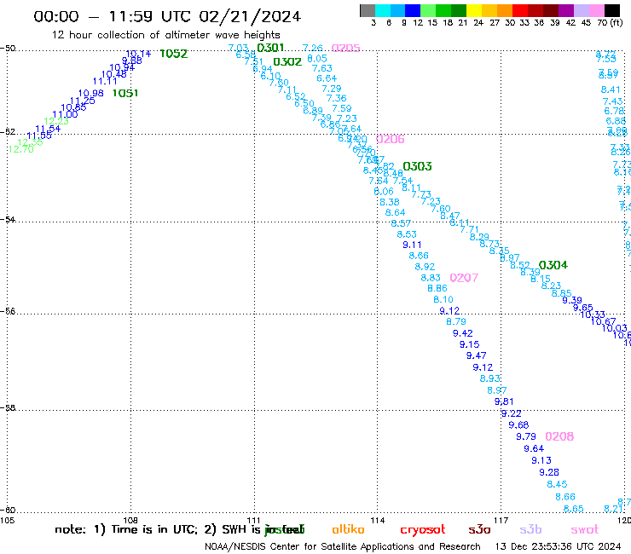The image size is (631, 554).
Task: Click the gray swatch in the wave height legend
Action: pos(368,10)
